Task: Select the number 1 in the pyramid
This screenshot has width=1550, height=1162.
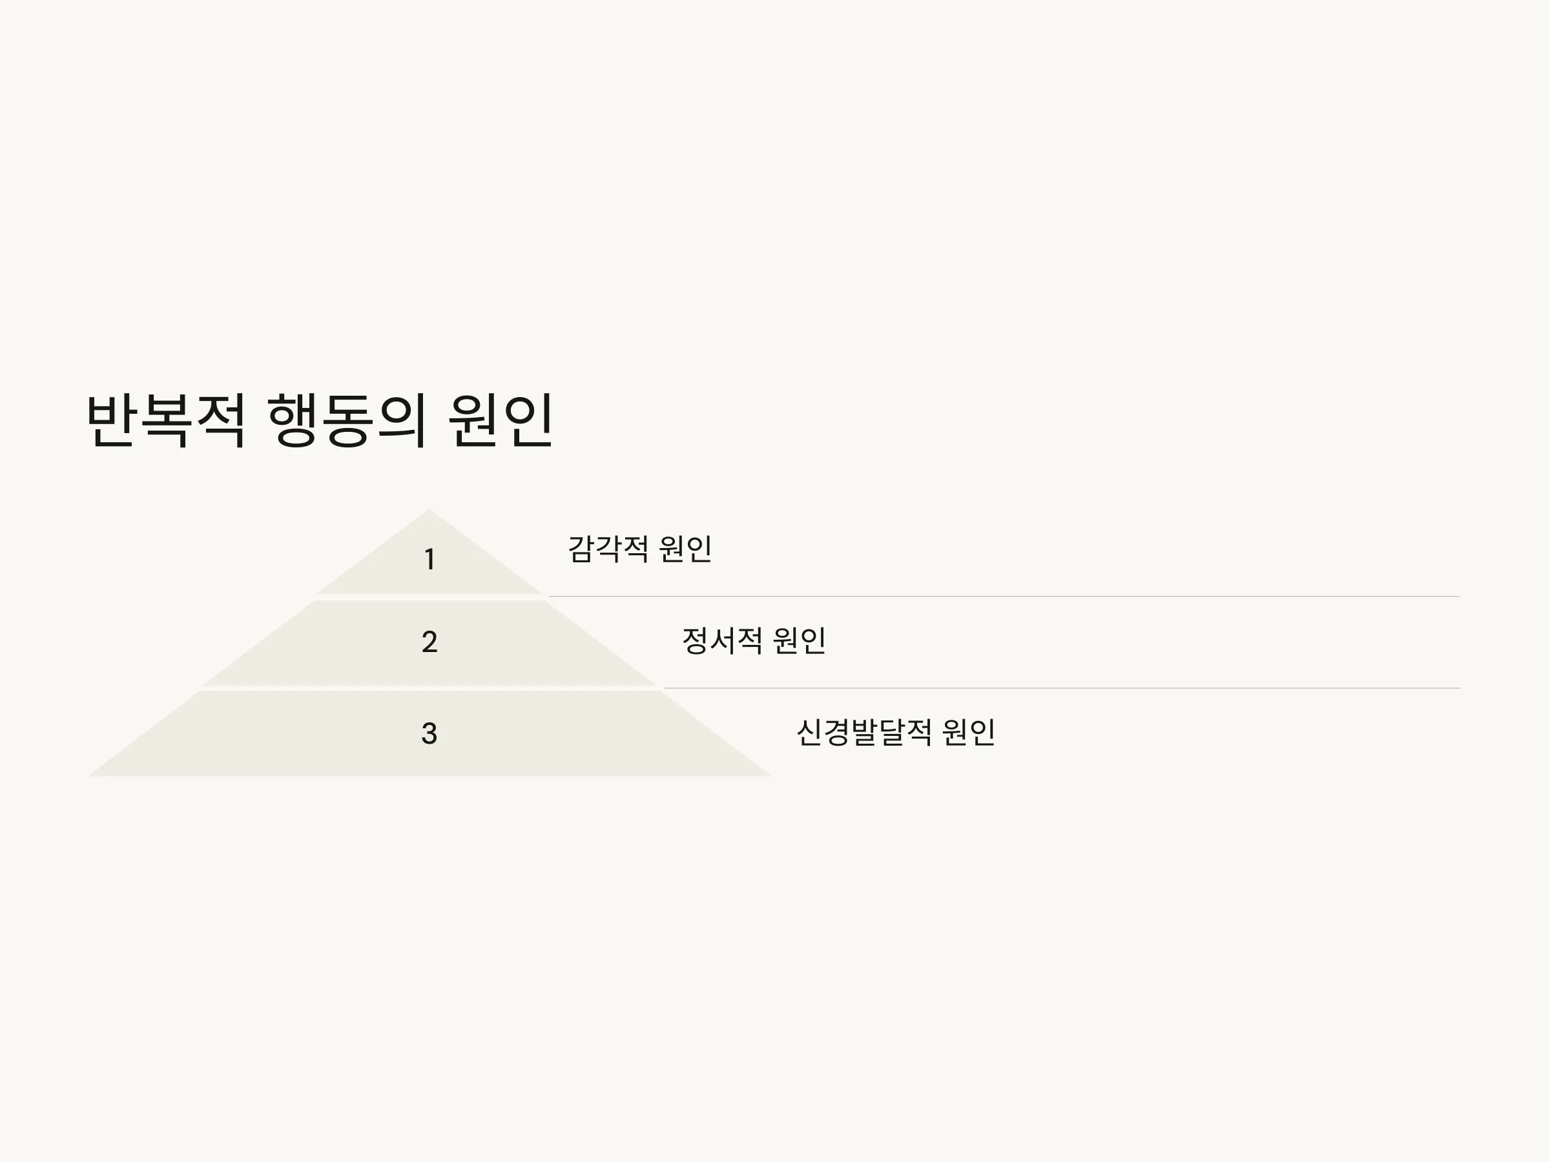Action: (x=429, y=560)
